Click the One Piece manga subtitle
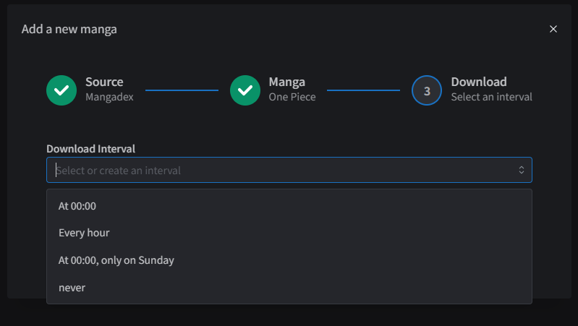 292,97
